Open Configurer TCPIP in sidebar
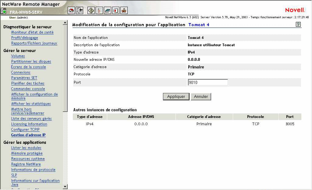 point(25,130)
